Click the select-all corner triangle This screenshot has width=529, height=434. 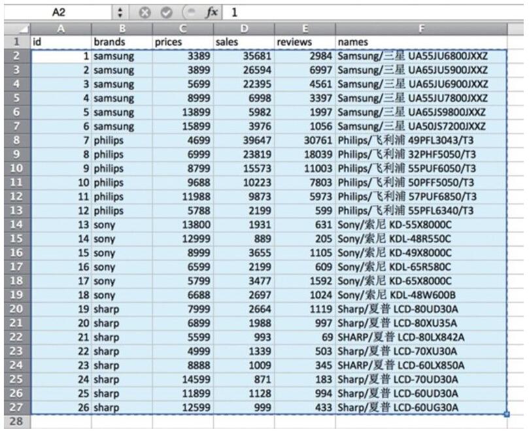17,29
